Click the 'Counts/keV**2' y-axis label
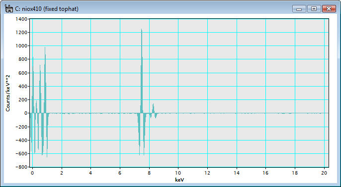The height and width of the screenshot is (187, 341). [8, 93]
